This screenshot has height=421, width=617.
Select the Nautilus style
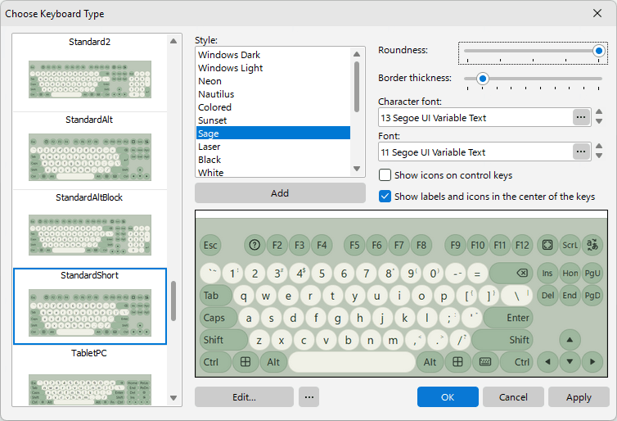pos(273,93)
